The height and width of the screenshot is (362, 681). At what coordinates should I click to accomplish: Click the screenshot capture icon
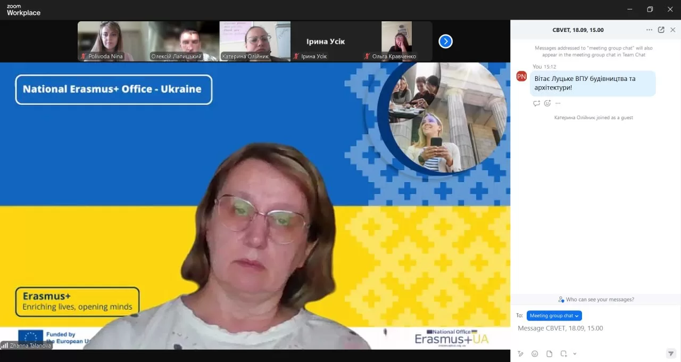click(x=563, y=353)
